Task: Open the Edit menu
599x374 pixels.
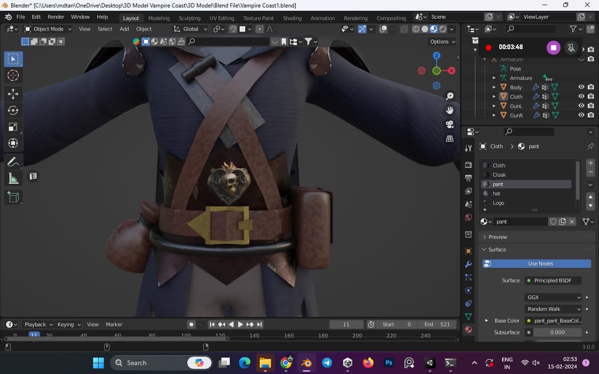Action: coord(36,16)
